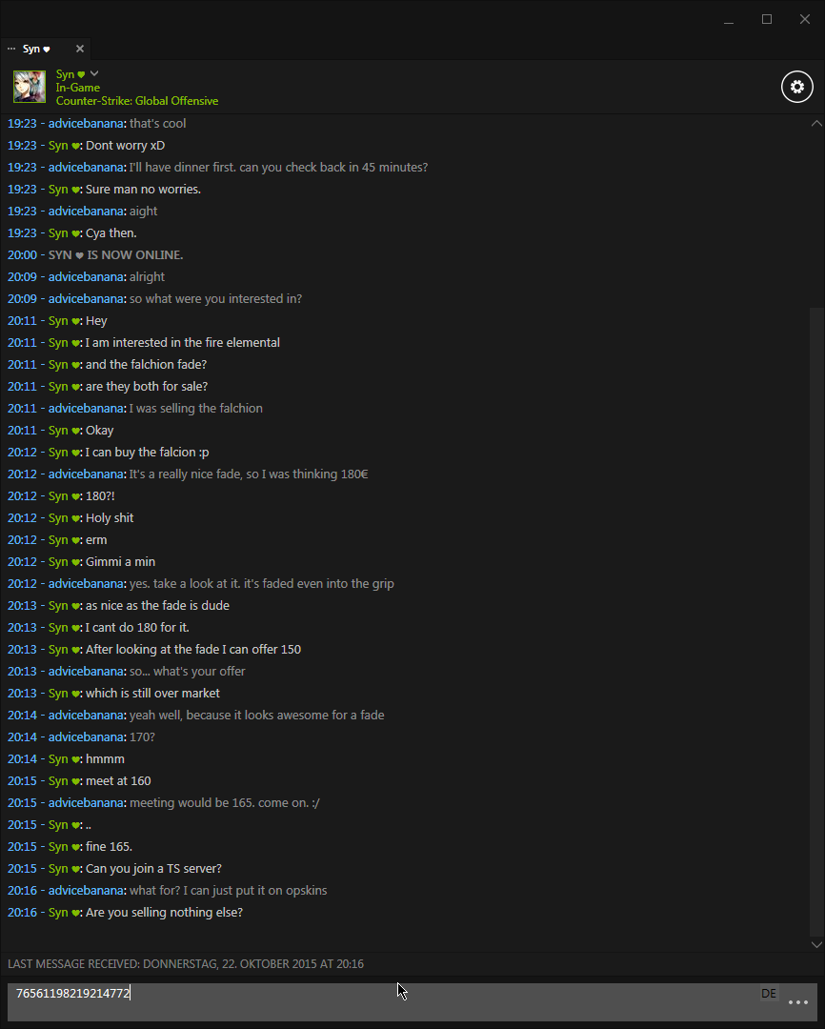Close the chat window
Image resolution: width=825 pixels, height=1029 pixels.
pos(805,19)
